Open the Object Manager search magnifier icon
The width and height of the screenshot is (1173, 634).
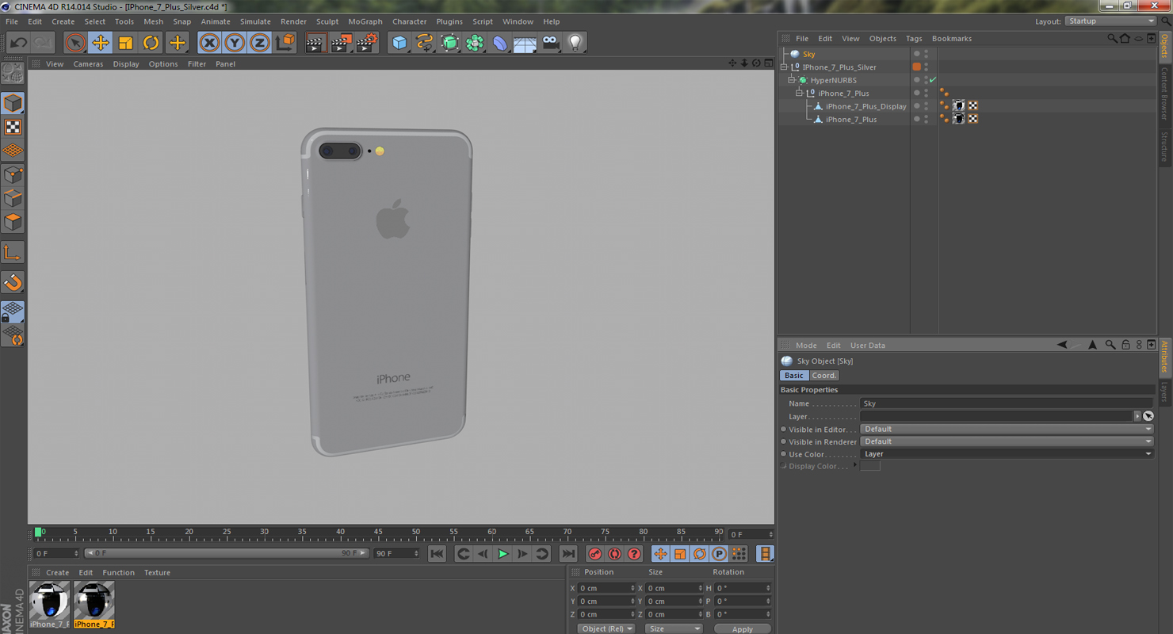(1112, 38)
